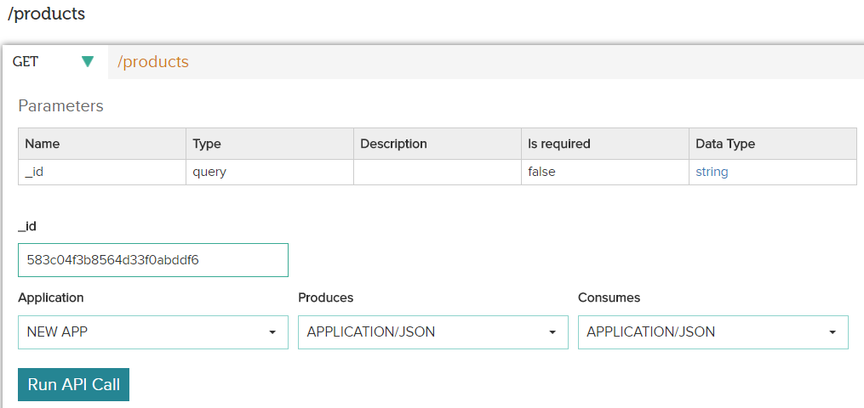The image size is (864, 408).
Task: Click the Is required column header
Action: 558,144
